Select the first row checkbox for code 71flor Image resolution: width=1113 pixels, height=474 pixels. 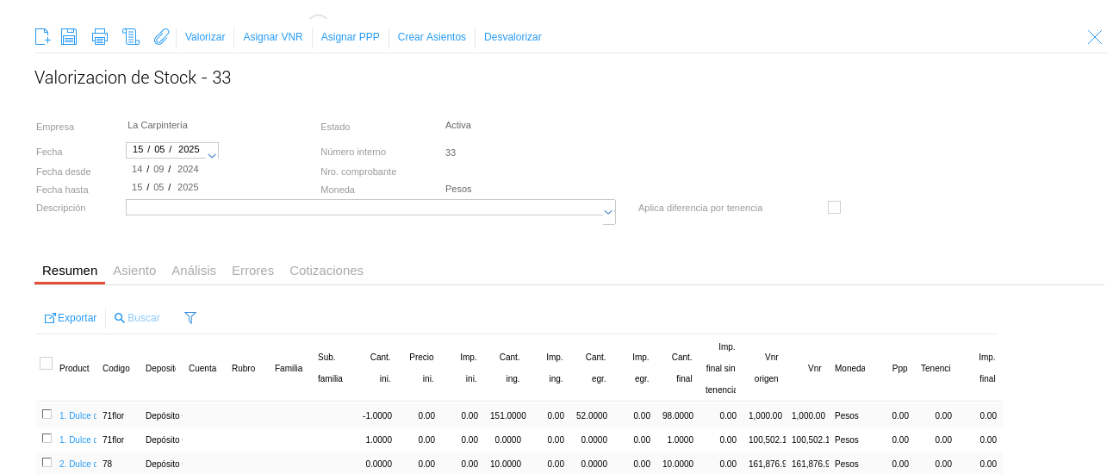[47, 415]
